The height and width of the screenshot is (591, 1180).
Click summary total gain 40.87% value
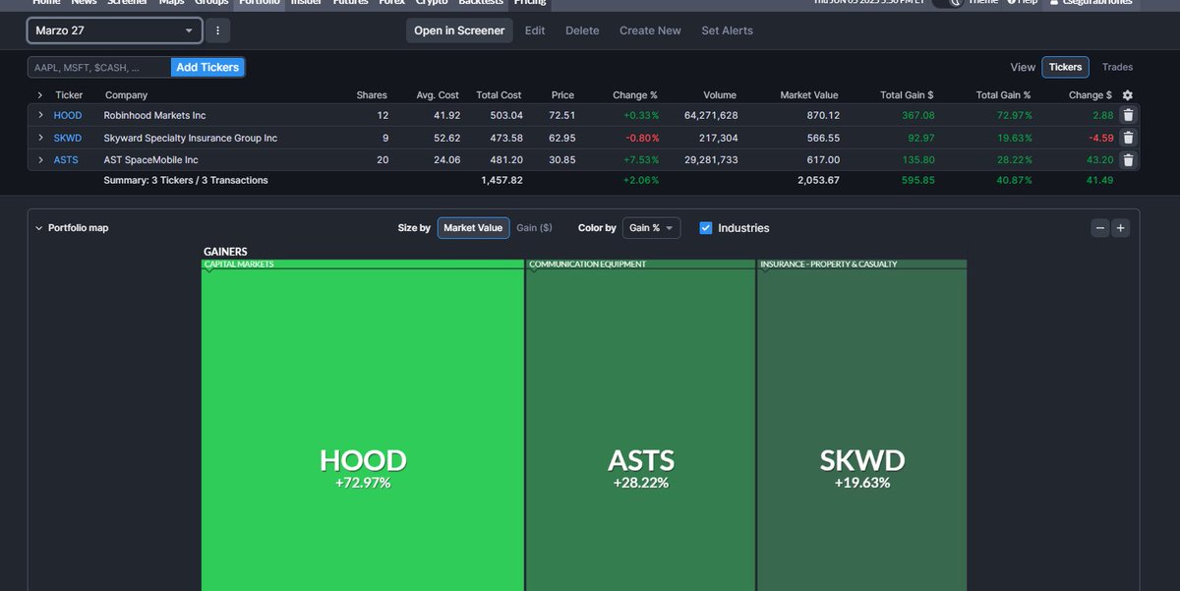click(1015, 181)
